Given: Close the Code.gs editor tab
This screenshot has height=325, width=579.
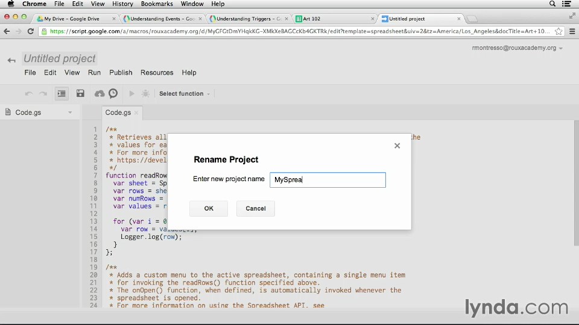Looking at the screenshot, I should click(136, 113).
